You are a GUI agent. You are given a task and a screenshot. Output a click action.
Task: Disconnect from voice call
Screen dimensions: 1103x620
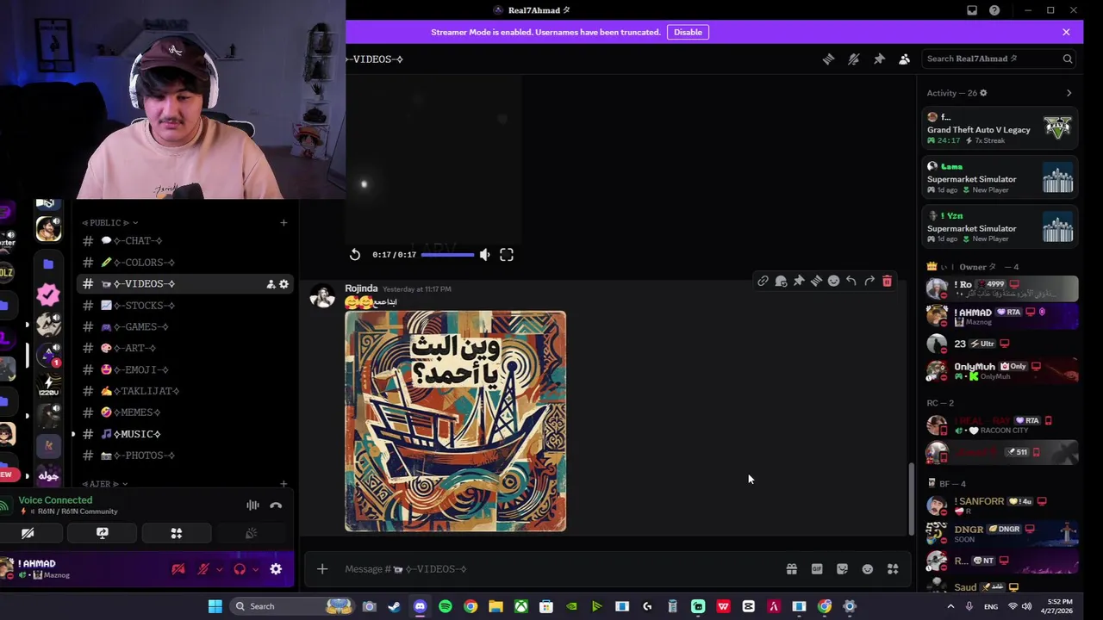click(276, 505)
